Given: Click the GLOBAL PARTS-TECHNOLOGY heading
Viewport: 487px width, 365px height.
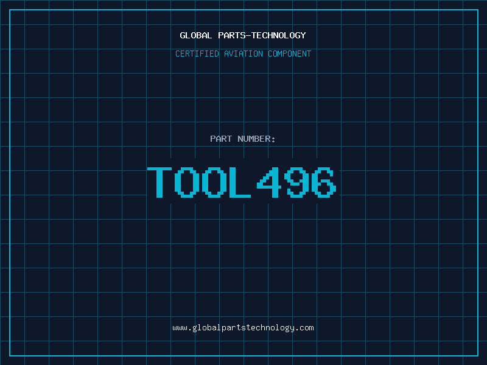Looking at the screenshot, I should pyautogui.click(x=243, y=35).
